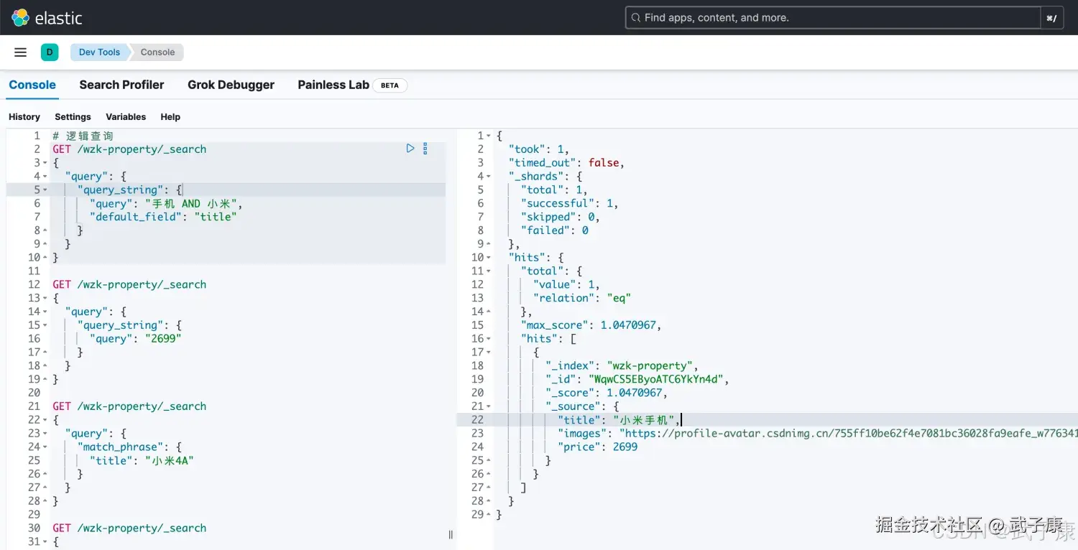Open the request options kebab icon
Screen dimensions: 1078x550
[425, 148]
